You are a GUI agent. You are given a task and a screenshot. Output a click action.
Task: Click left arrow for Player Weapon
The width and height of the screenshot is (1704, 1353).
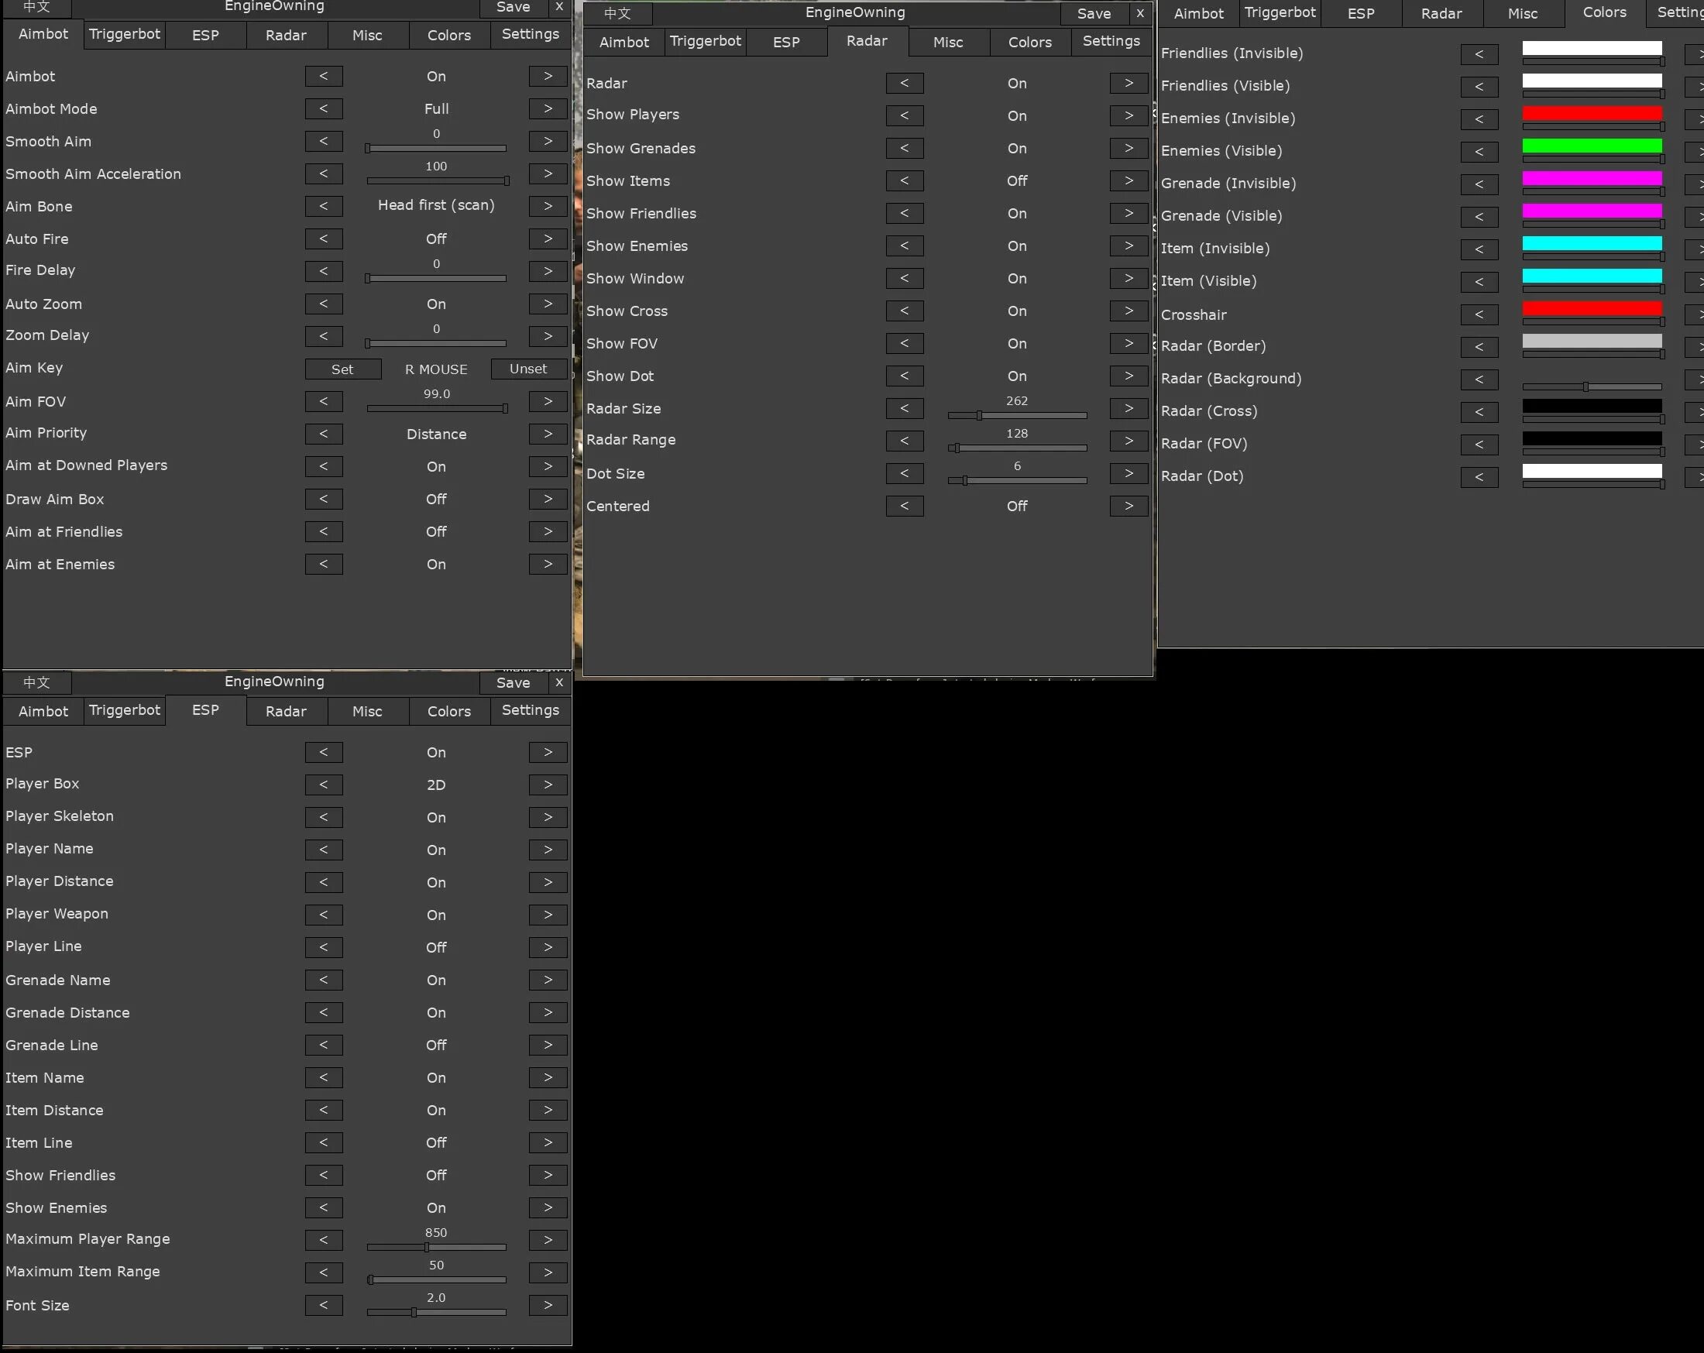[324, 915]
